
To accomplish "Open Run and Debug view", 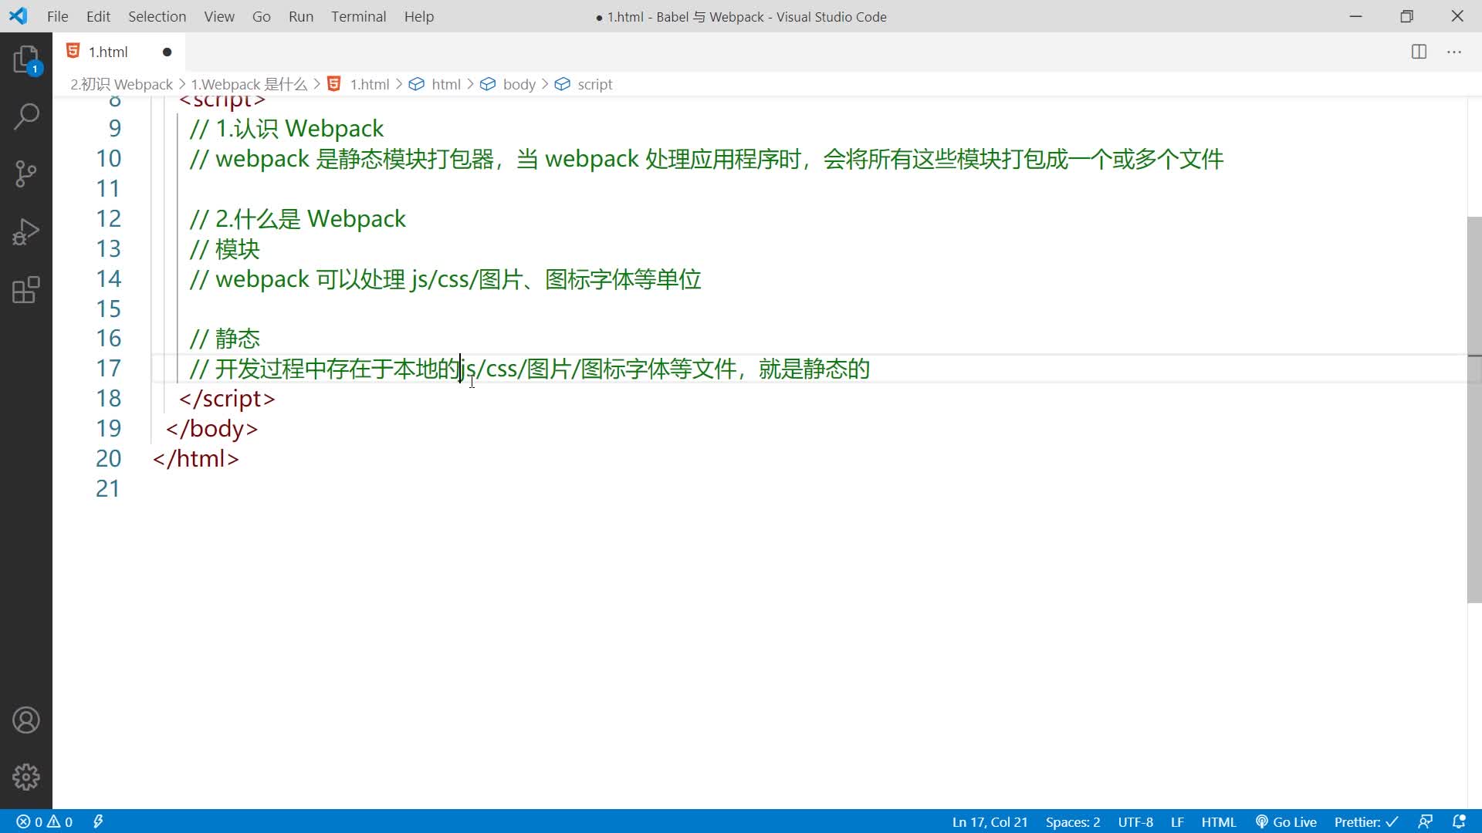I will (26, 232).
